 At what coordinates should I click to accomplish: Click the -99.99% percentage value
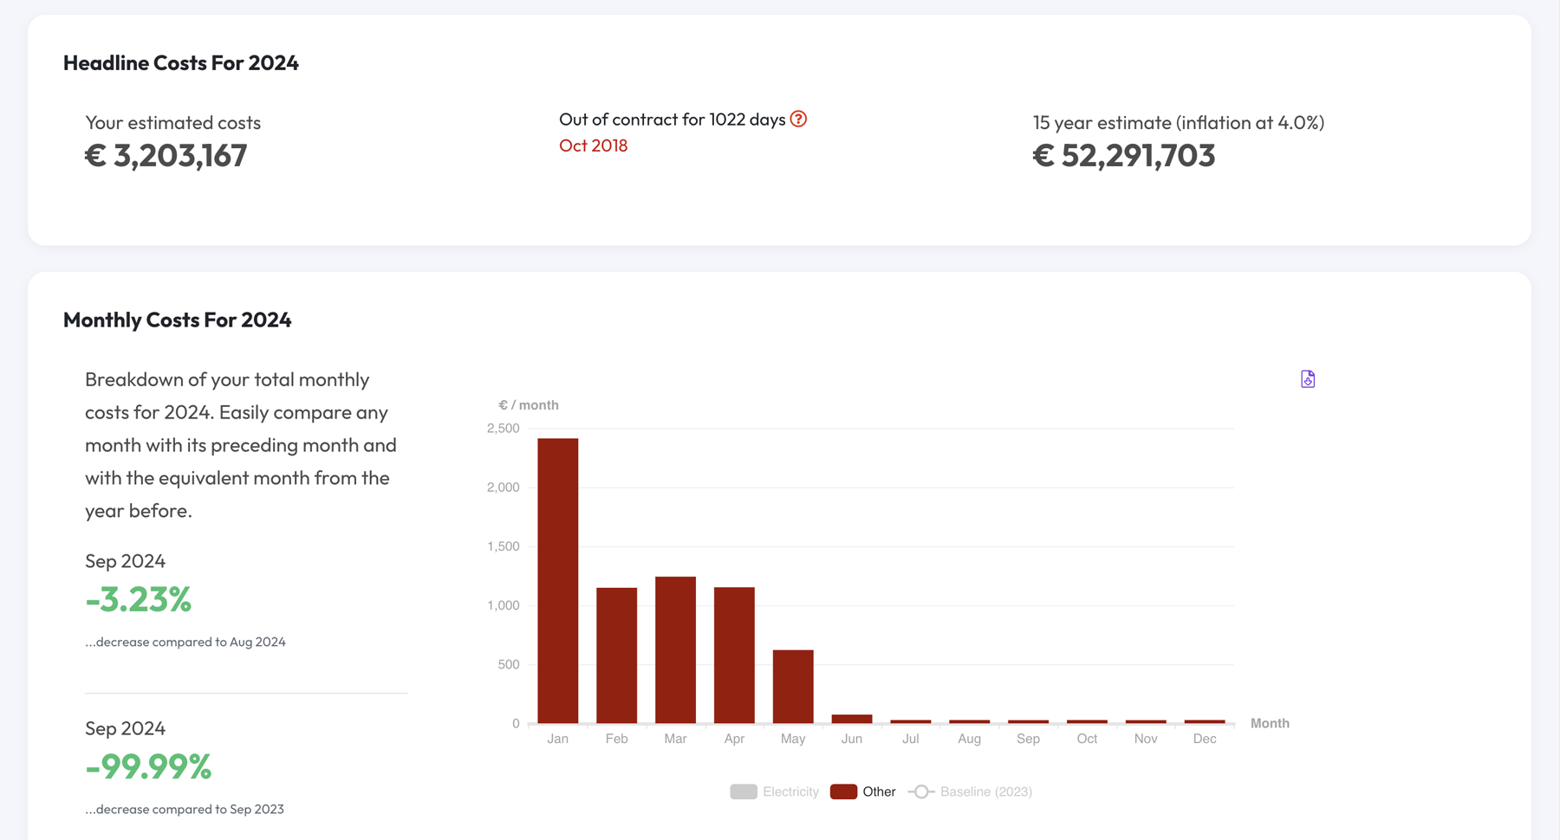(x=148, y=766)
